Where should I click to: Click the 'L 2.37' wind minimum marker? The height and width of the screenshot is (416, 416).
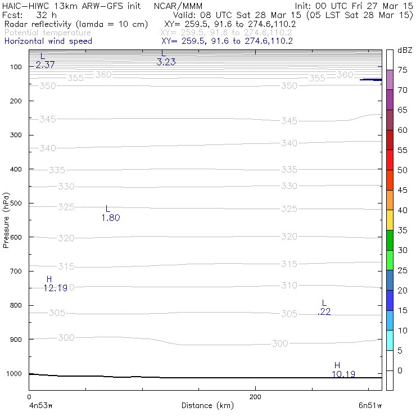click(x=45, y=61)
